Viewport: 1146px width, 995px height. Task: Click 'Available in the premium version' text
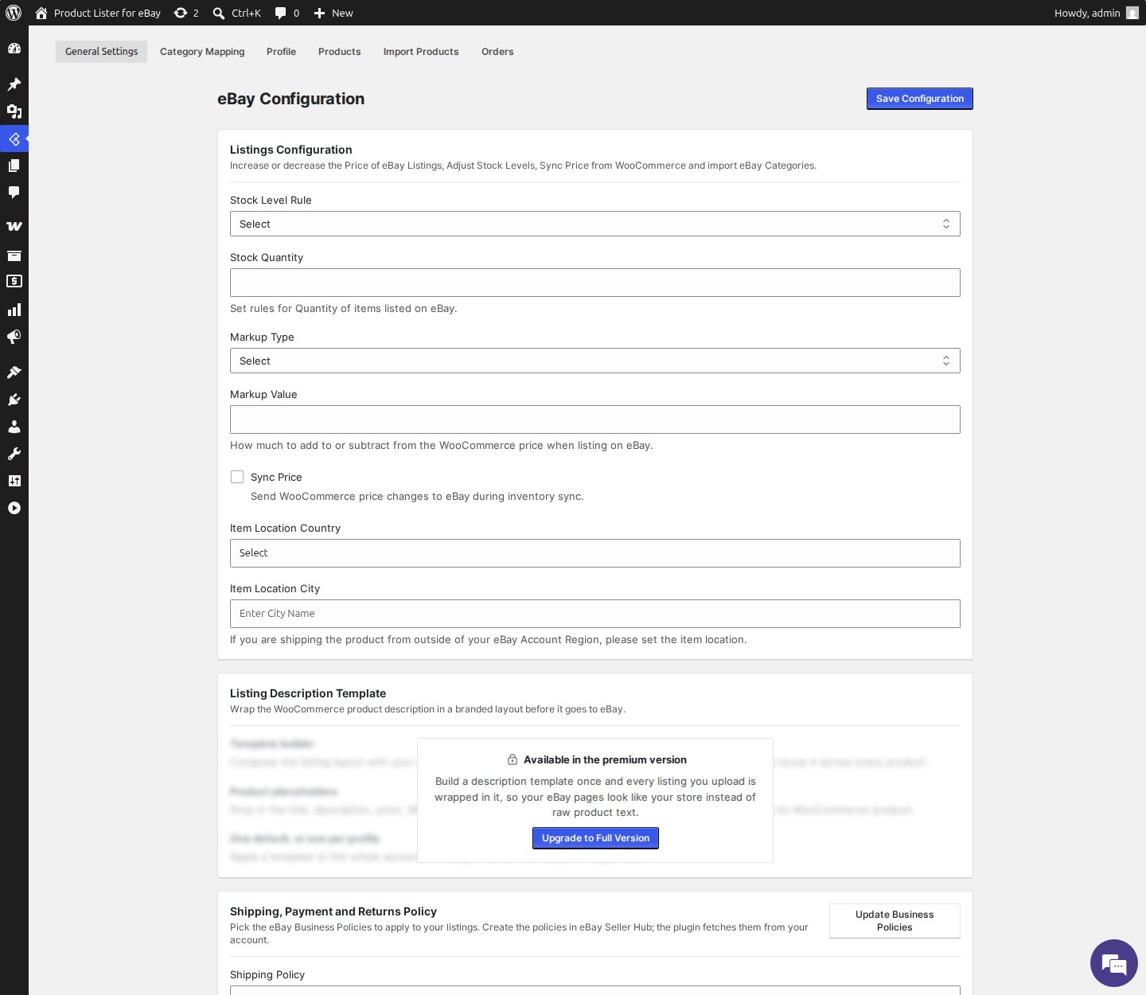coord(605,759)
